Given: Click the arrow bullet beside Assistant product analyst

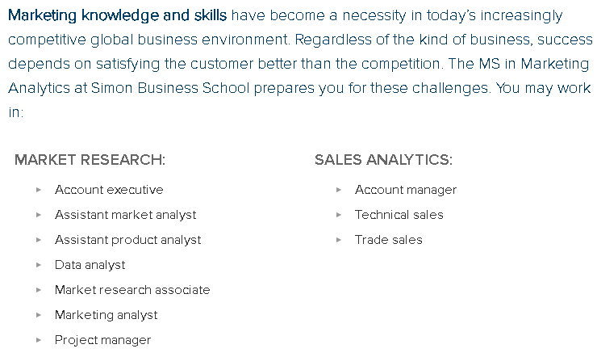Looking at the screenshot, I should pos(39,240).
